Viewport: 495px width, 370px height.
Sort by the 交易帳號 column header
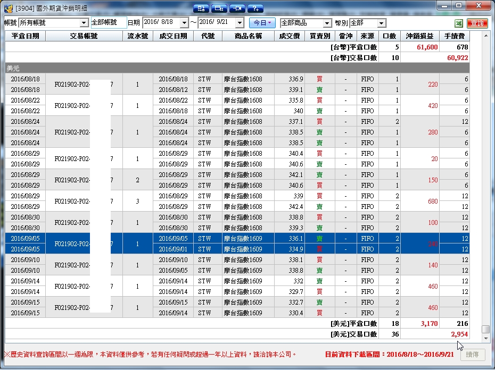click(x=84, y=36)
